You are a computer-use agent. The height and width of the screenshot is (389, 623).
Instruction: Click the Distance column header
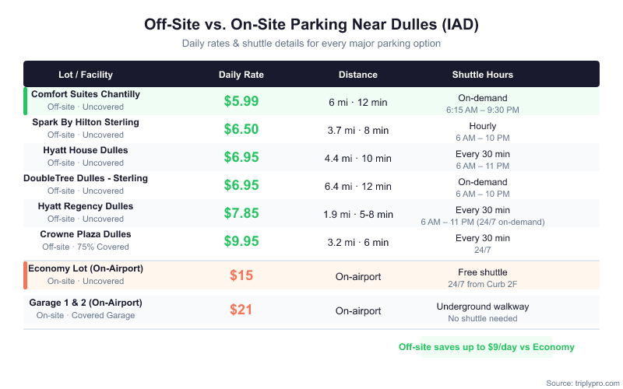click(358, 75)
